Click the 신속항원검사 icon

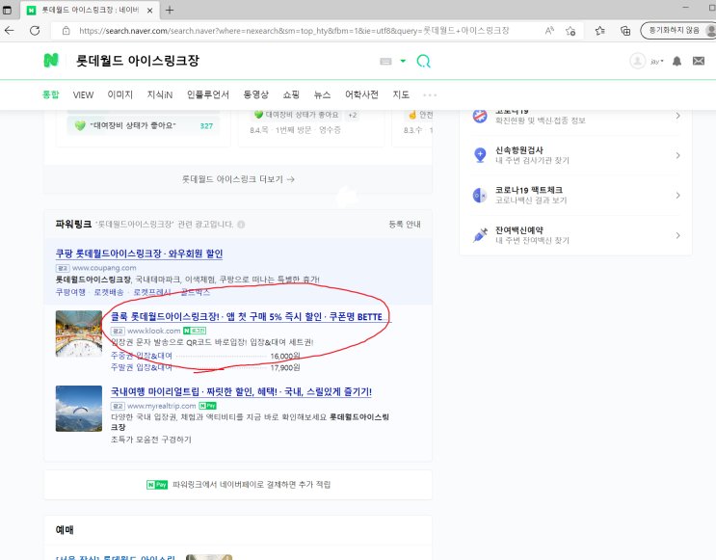[480, 155]
